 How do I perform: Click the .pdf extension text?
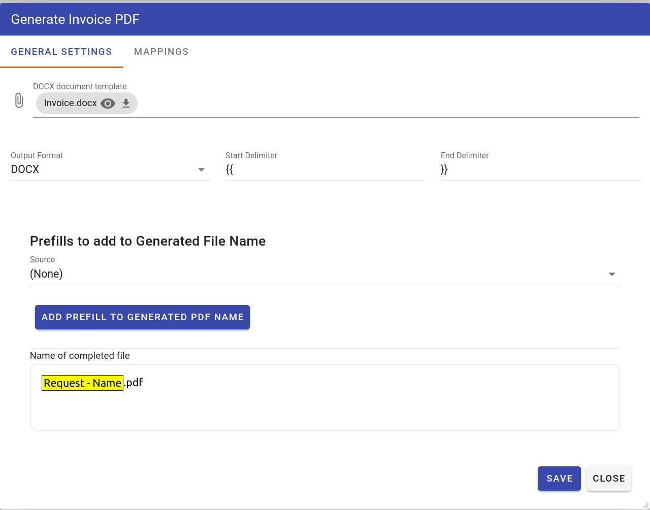tap(134, 383)
